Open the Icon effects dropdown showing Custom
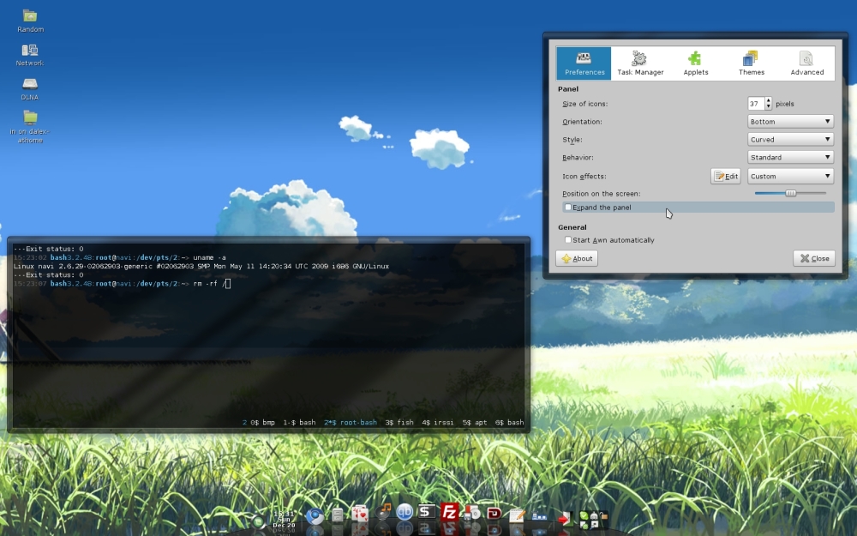 pyautogui.click(x=790, y=176)
